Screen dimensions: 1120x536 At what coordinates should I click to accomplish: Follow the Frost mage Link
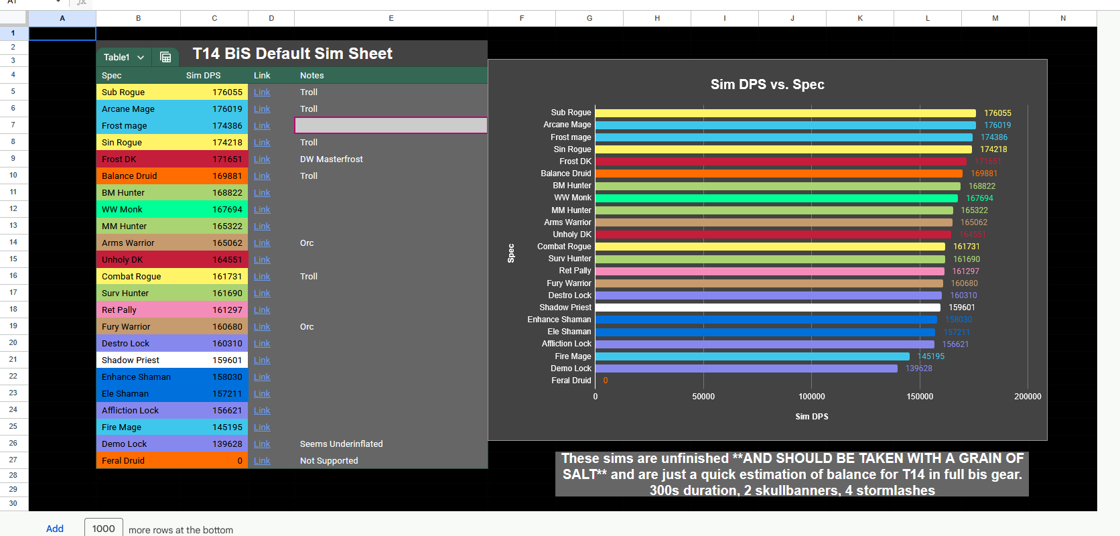pos(262,126)
